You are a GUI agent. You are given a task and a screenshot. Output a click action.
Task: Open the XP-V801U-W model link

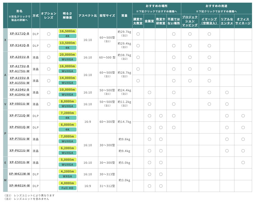click(x=19, y=104)
